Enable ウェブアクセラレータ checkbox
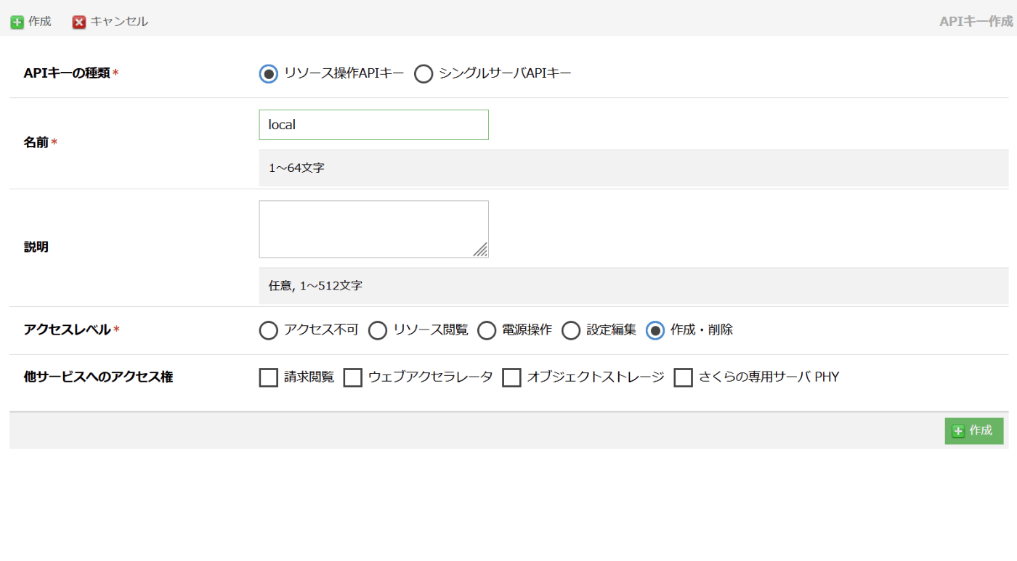Viewport: 1017px width, 561px height. (x=353, y=377)
